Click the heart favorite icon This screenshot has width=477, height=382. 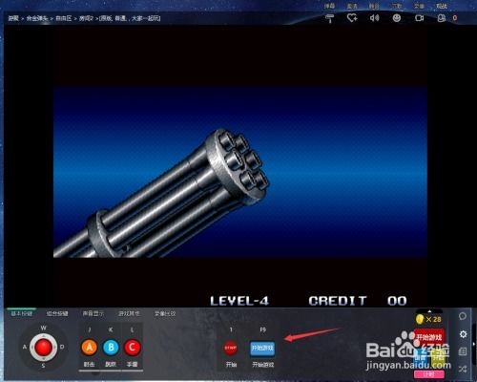point(352,18)
